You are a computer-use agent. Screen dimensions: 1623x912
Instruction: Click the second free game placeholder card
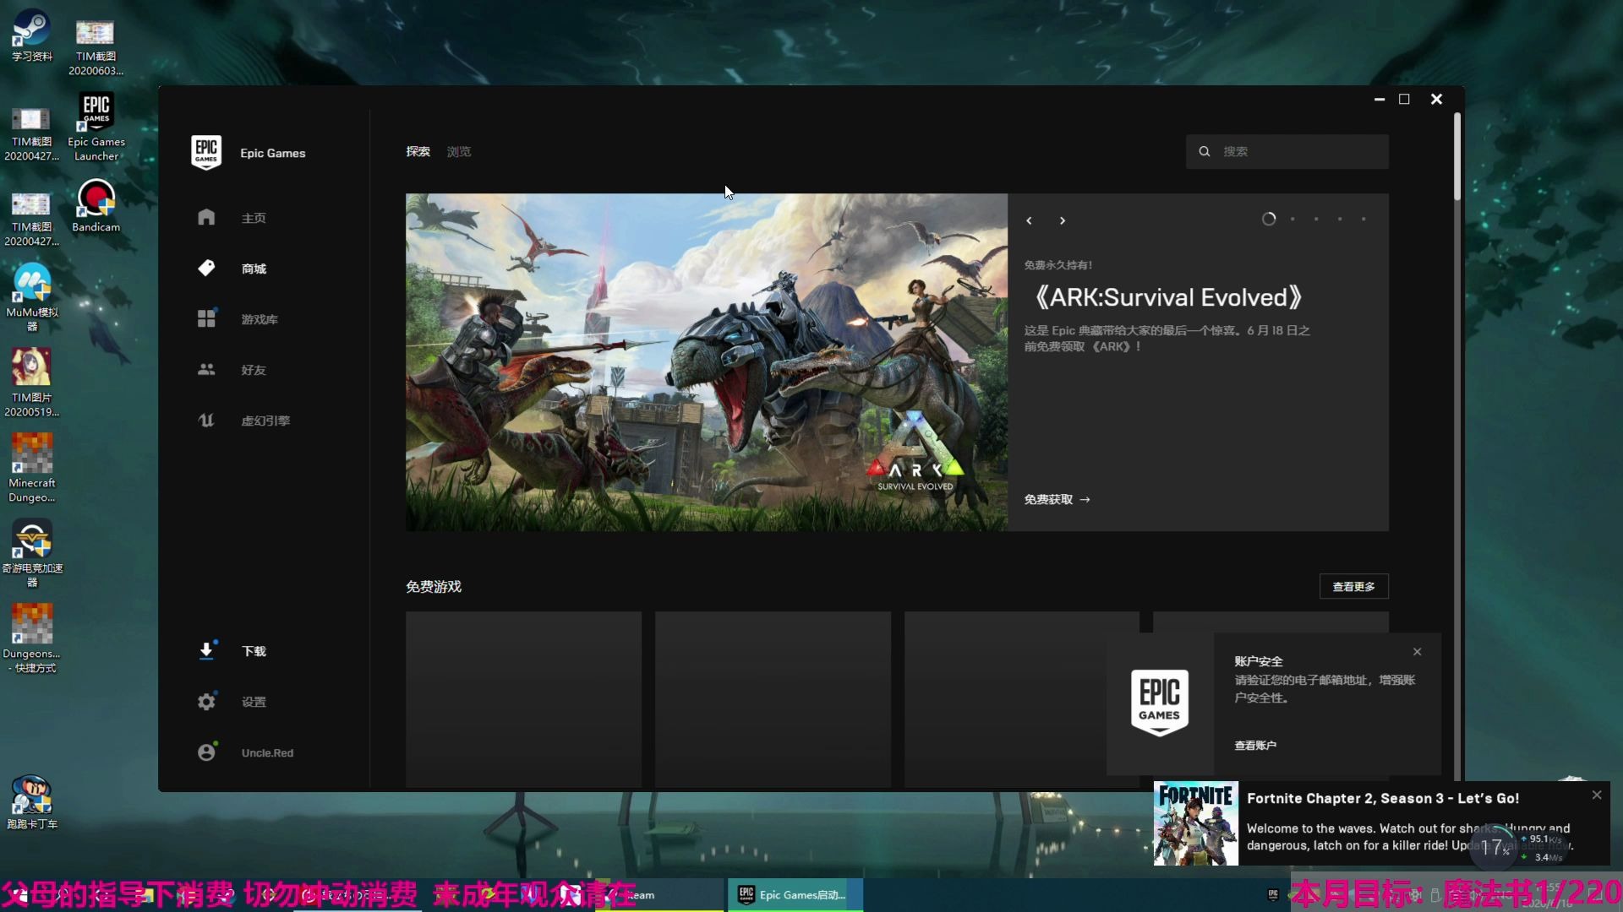coord(773,700)
